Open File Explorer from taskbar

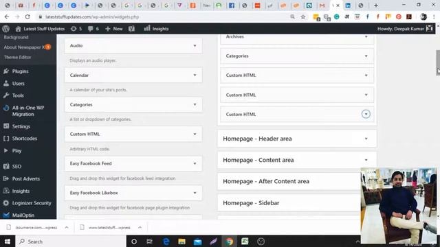click(181, 242)
